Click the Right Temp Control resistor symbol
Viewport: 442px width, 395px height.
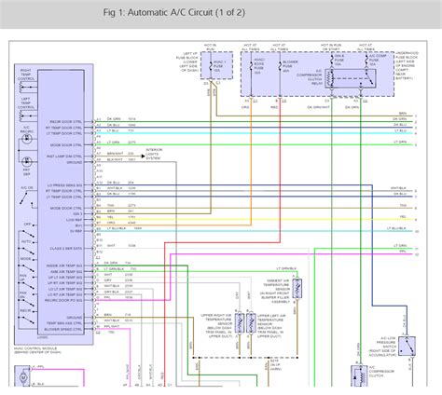pyautogui.click(x=21, y=89)
